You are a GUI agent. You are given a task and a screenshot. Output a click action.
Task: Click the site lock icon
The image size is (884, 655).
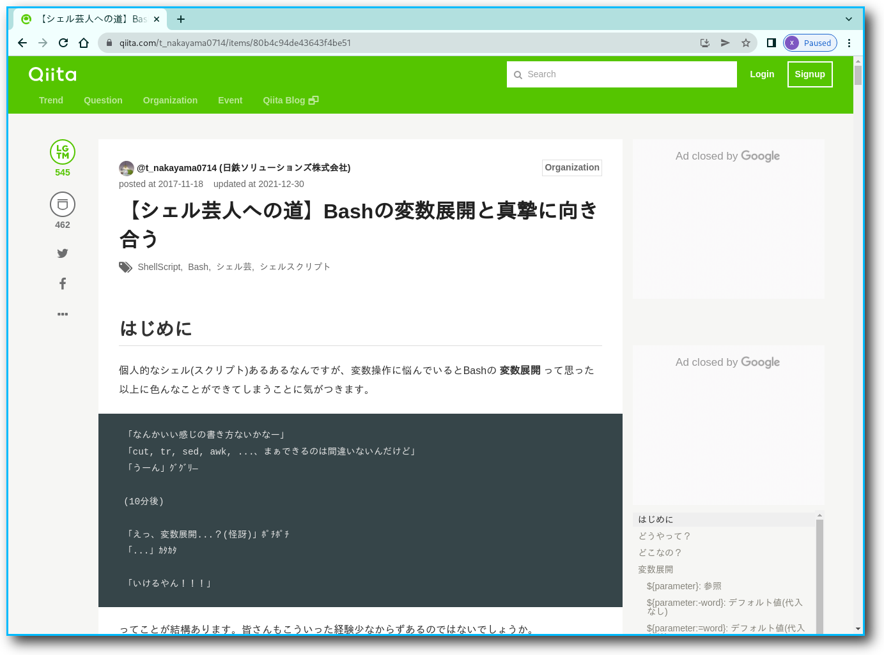coord(109,43)
